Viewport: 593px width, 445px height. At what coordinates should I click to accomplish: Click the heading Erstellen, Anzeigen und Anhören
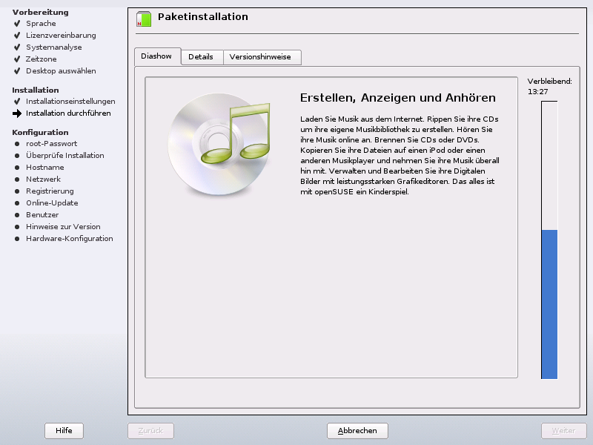[398, 98]
